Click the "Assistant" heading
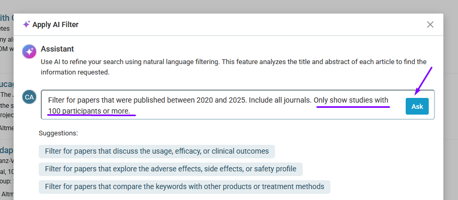 pyautogui.click(x=58, y=49)
